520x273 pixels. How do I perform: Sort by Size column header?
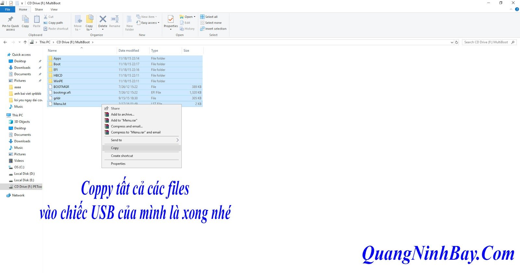coord(193,51)
